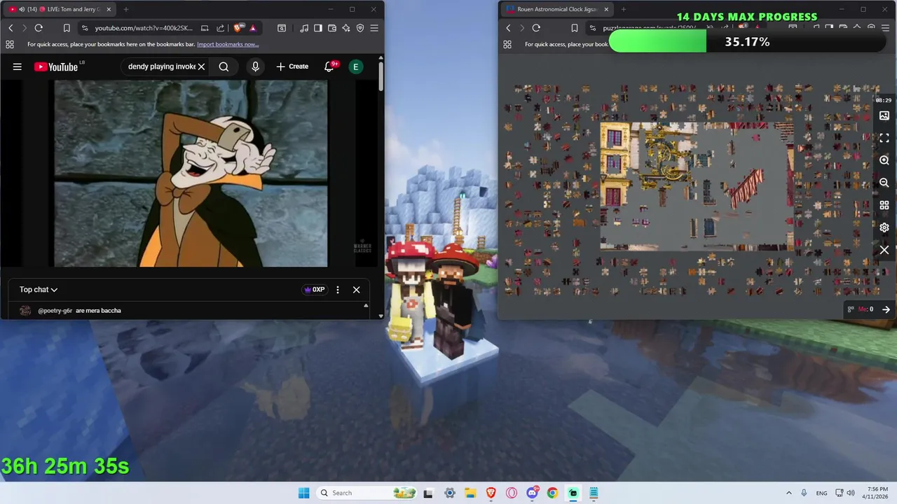Click YouTube page vertical scrollbar
The image size is (897, 504).
(381, 77)
